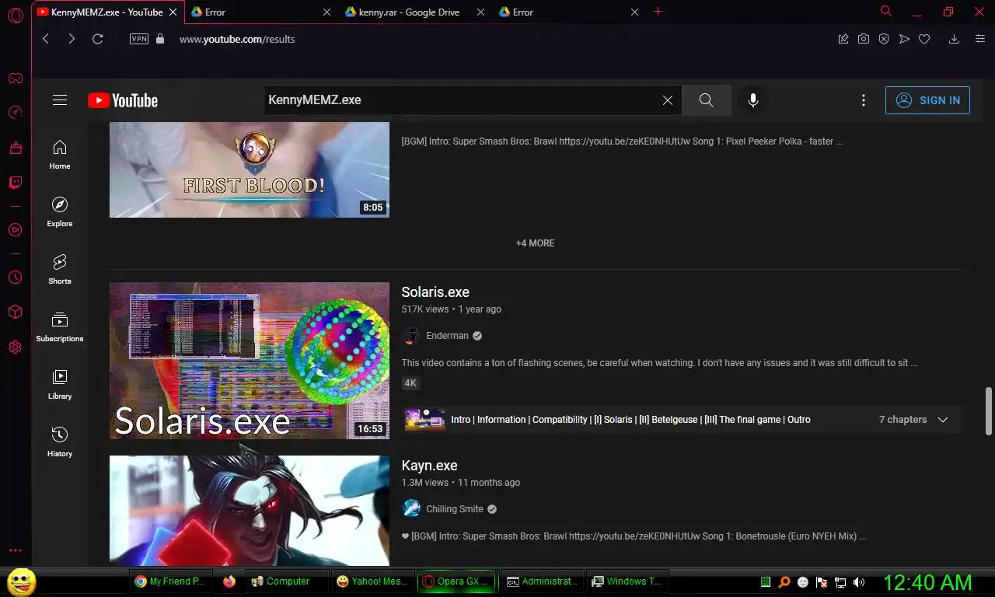Open the Opera GX main menu logo
This screenshot has height=597, width=995.
pyautogui.click(x=15, y=15)
